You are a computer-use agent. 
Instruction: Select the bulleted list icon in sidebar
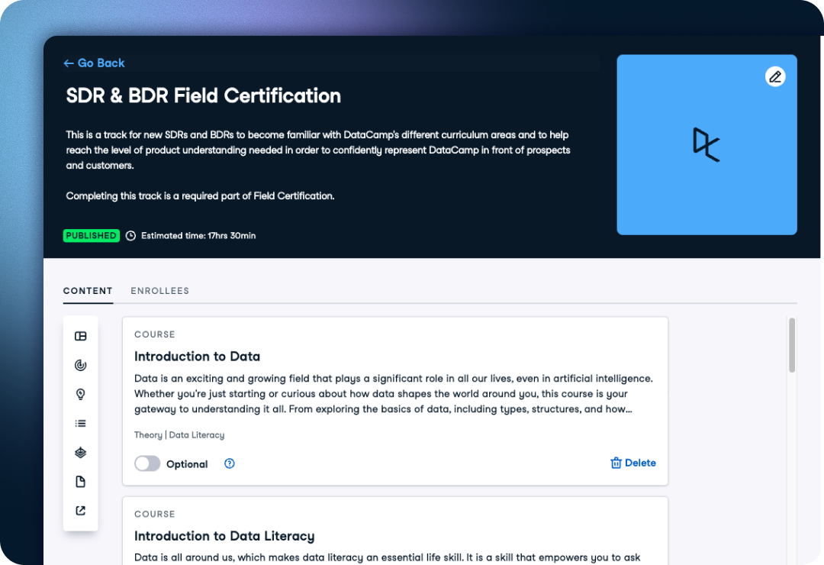80,424
